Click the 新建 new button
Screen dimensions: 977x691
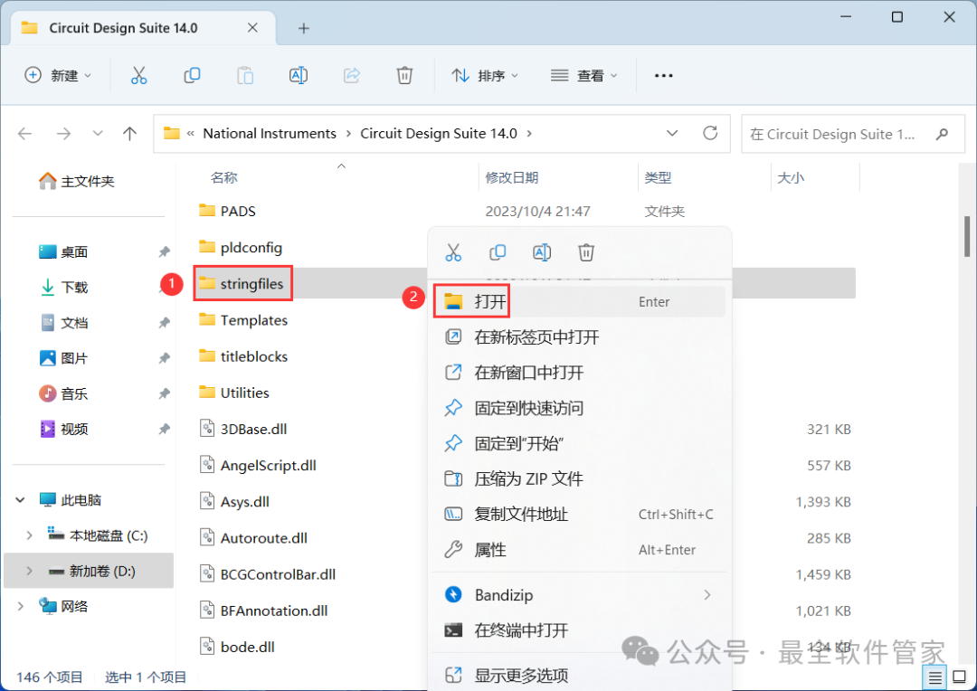(59, 76)
